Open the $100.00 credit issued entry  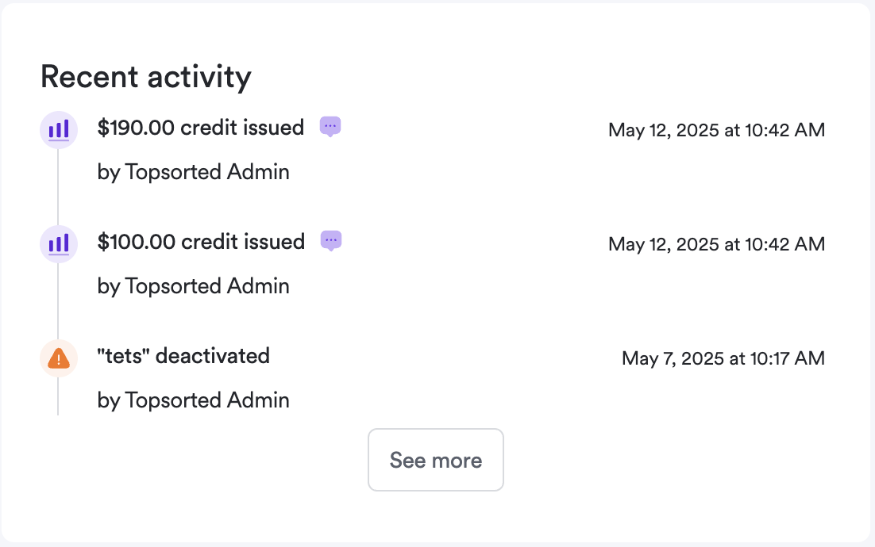200,242
